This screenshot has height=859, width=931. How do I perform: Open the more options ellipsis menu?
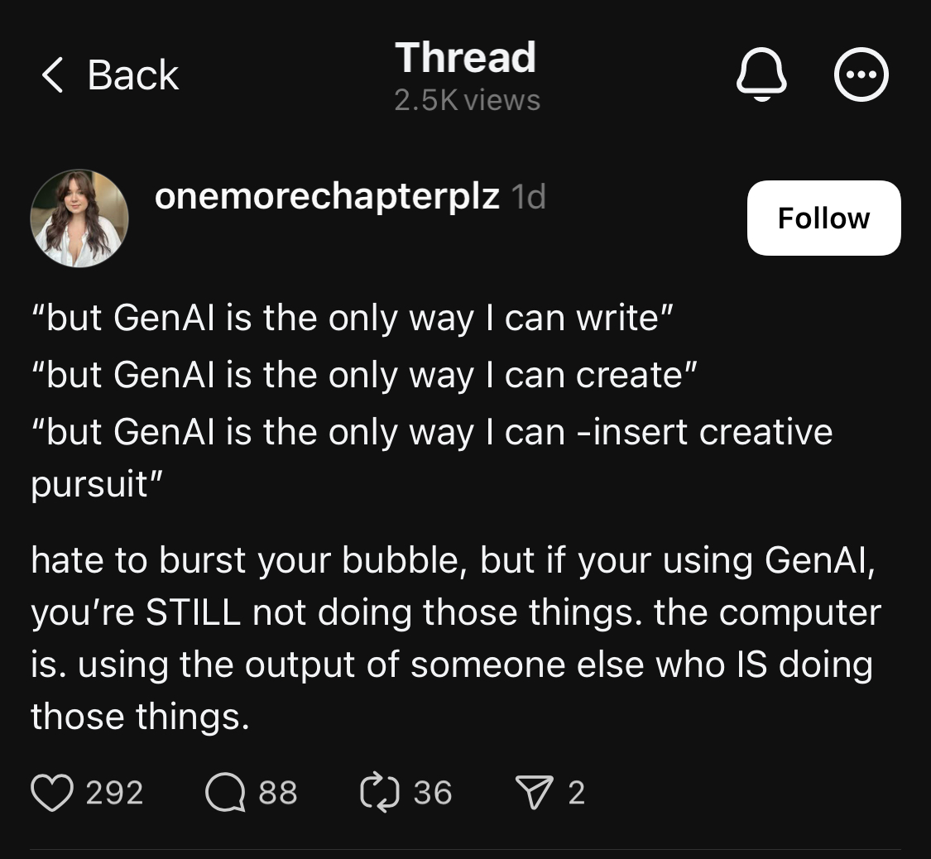pos(861,75)
